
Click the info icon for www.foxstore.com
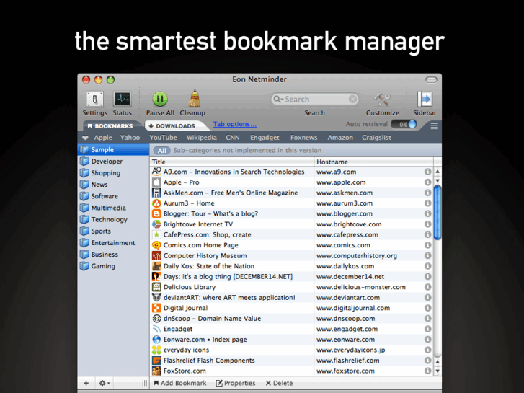[427, 371]
